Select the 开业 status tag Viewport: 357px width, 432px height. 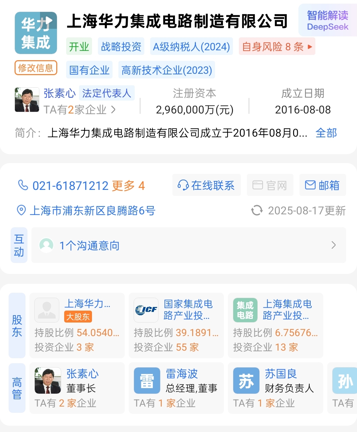point(79,46)
